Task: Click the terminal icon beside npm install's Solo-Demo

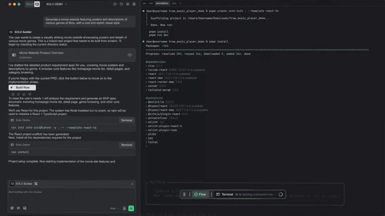Action: (x=12, y=145)
